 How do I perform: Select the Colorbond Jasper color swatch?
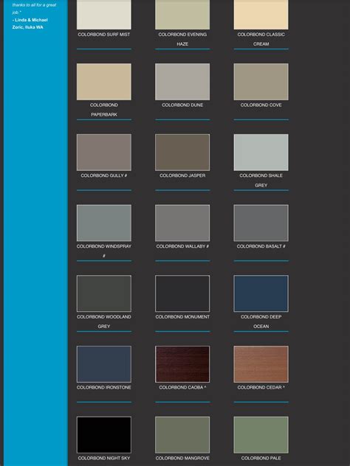[x=182, y=152]
